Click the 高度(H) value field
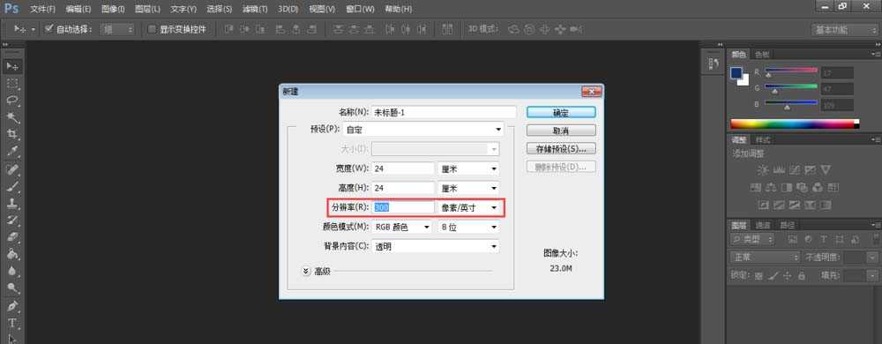 [x=403, y=188]
